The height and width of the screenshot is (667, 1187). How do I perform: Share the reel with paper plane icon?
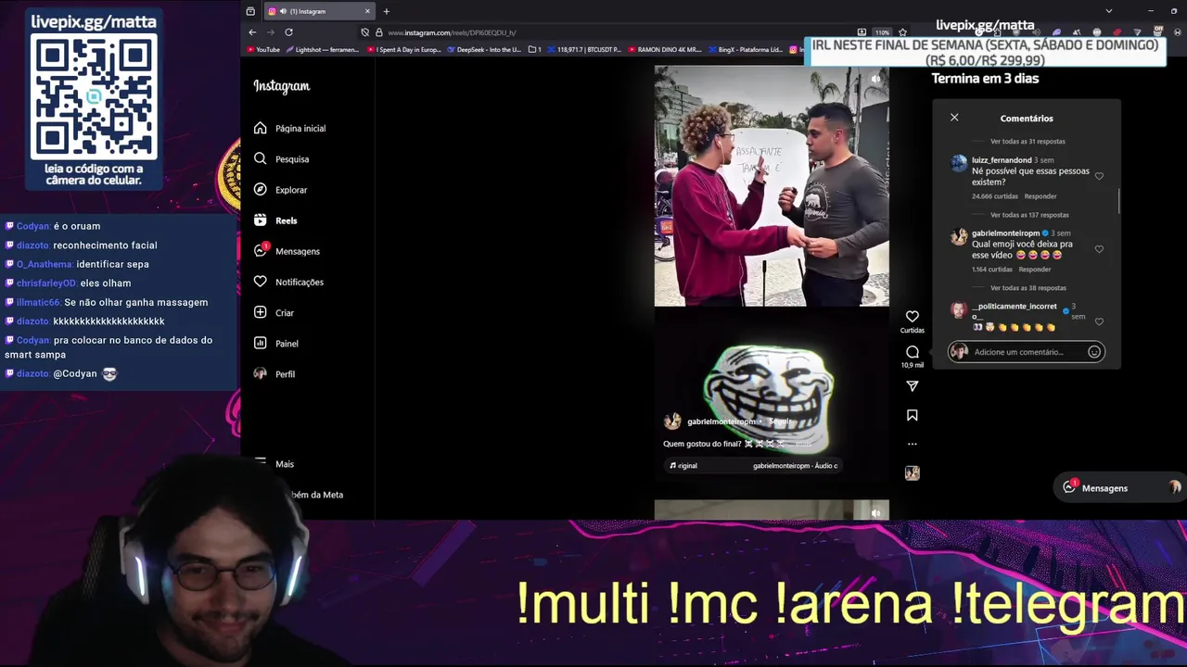click(x=913, y=385)
